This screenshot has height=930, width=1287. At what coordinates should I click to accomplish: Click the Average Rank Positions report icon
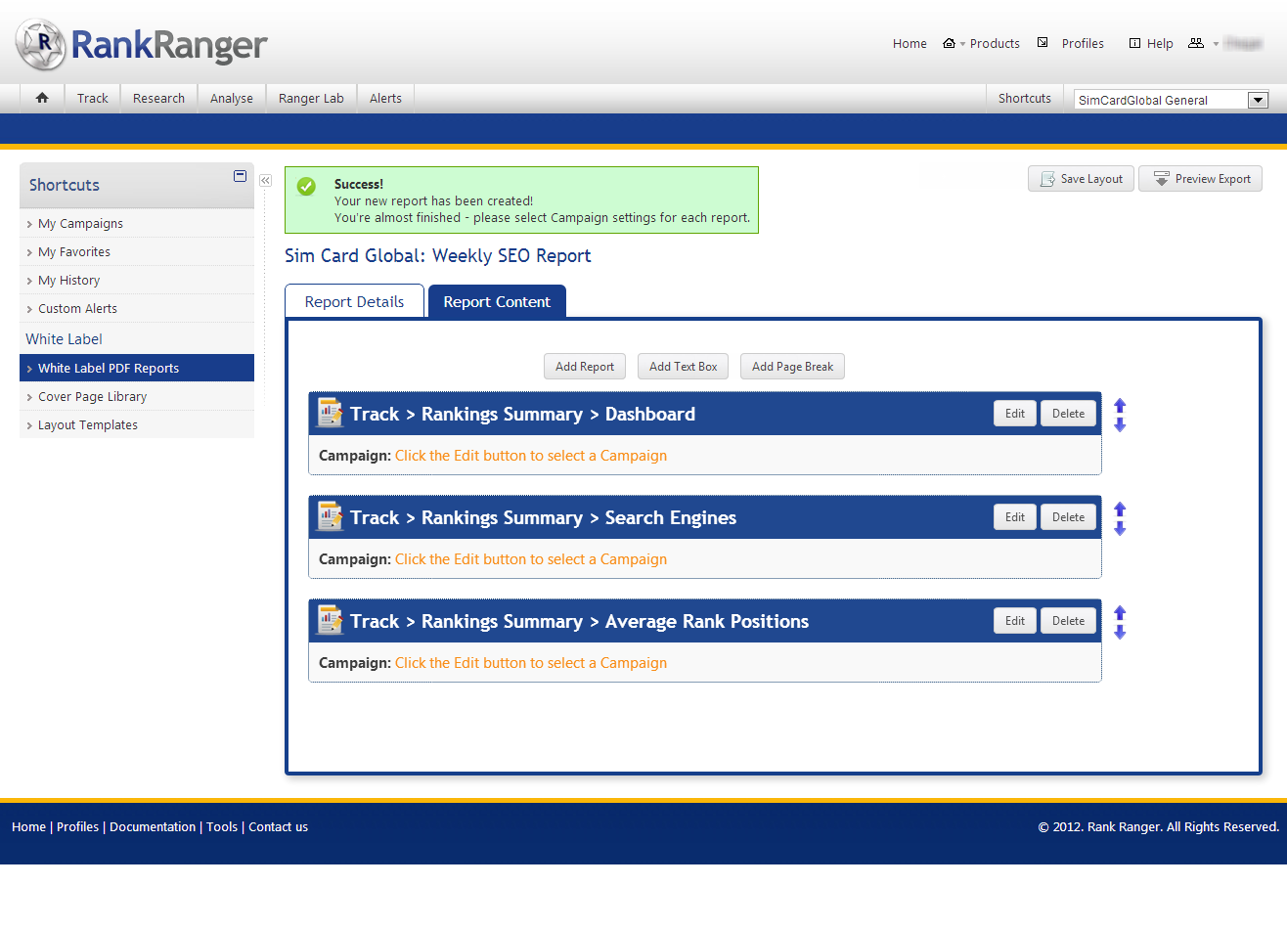click(x=331, y=621)
